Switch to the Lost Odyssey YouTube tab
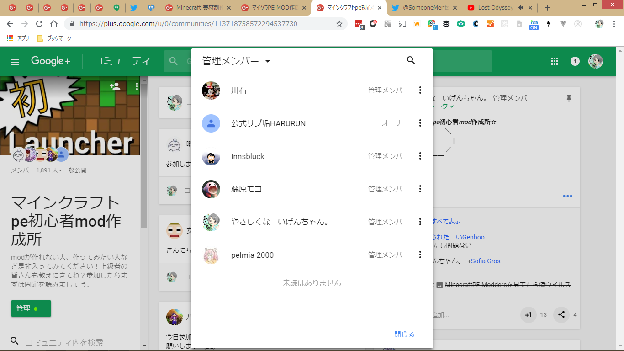624x351 pixels. click(x=495, y=8)
